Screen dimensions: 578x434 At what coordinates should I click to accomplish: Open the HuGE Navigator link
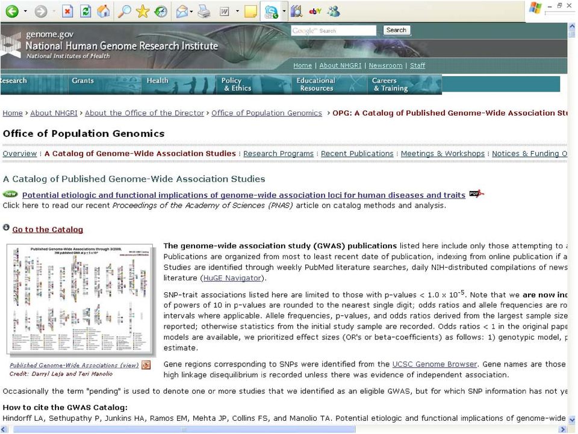pos(232,278)
